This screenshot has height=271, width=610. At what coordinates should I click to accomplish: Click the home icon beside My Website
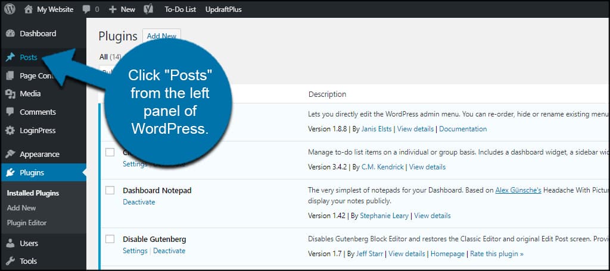pyautogui.click(x=29, y=10)
